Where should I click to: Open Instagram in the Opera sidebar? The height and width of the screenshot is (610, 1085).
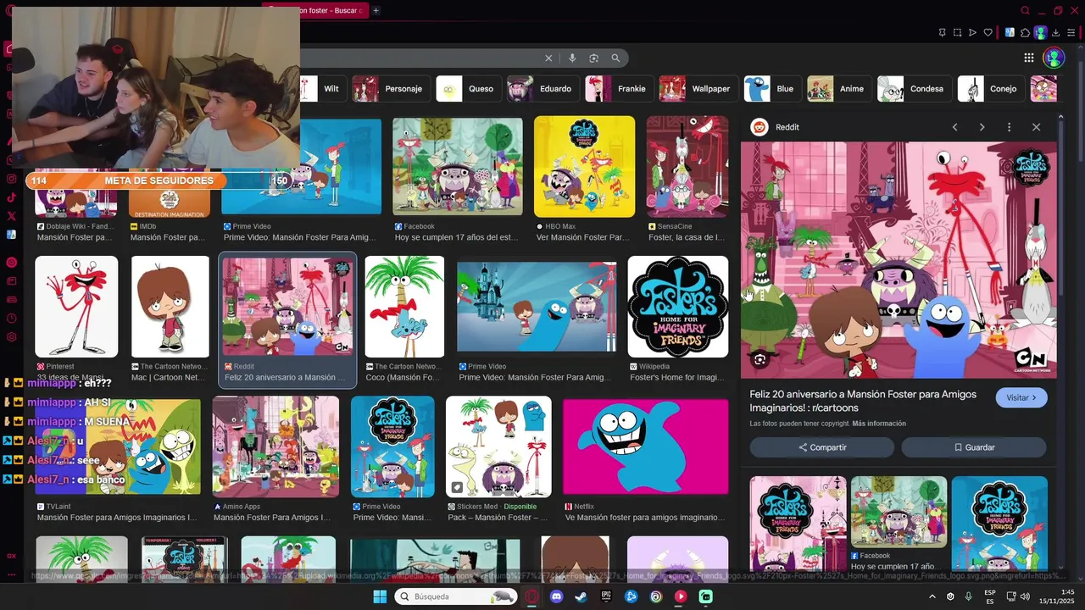12,179
